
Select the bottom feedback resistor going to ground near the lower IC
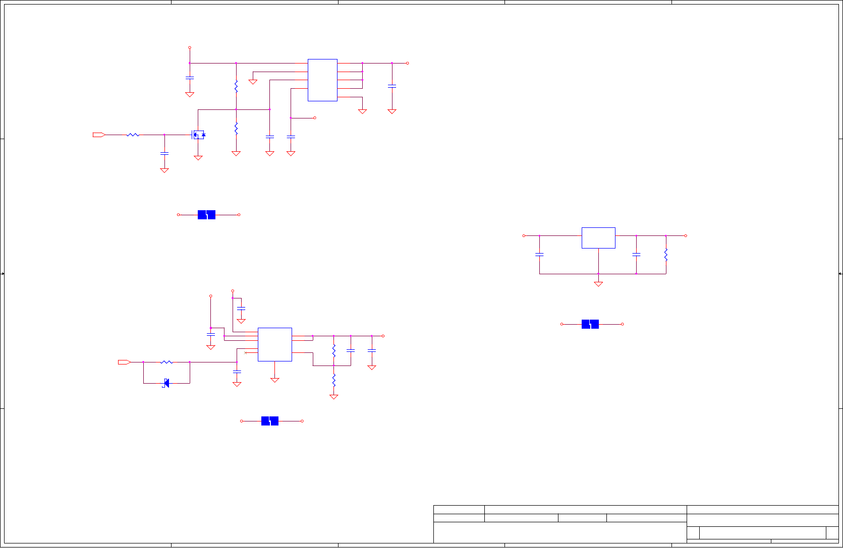tap(333, 381)
